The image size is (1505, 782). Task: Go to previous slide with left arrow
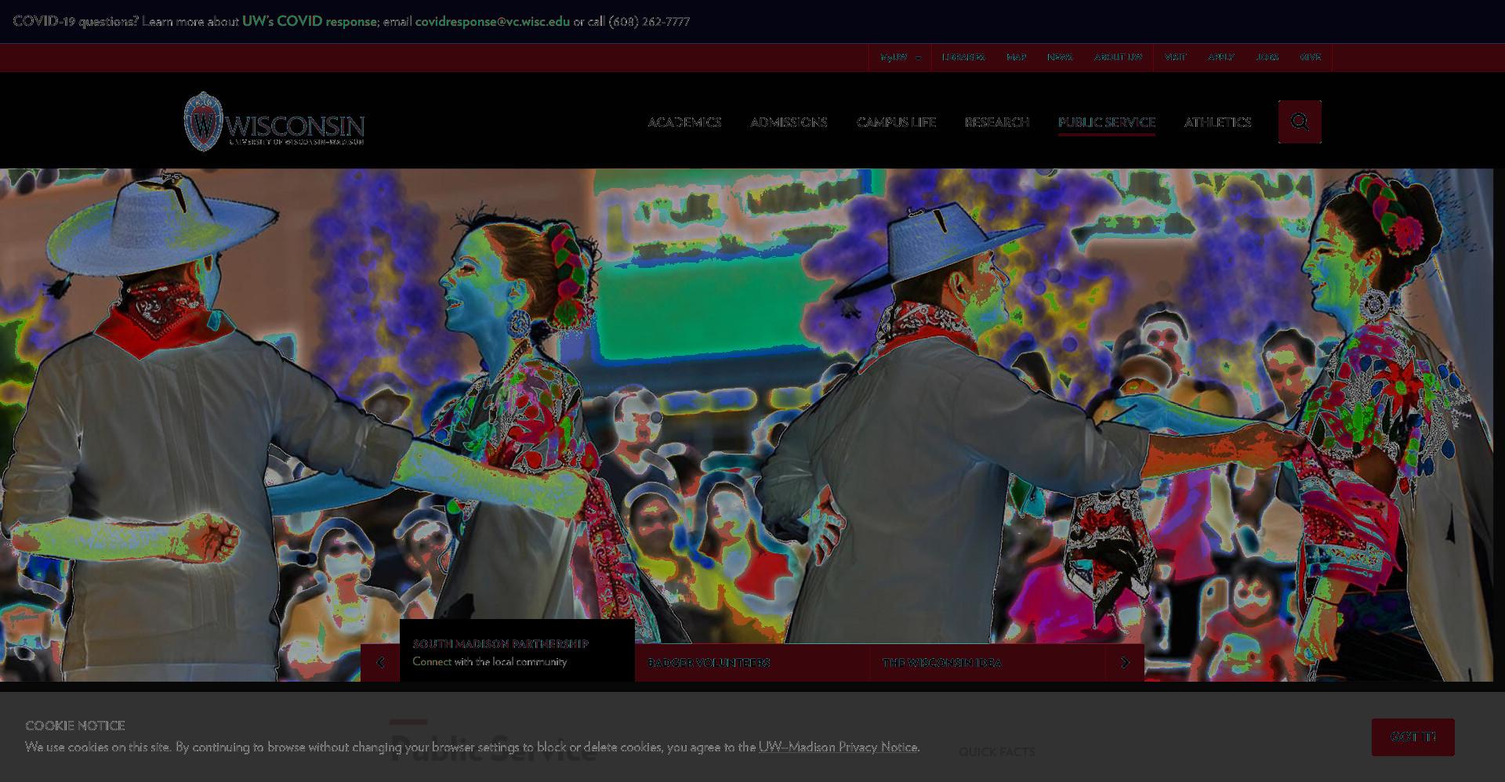click(x=380, y=662)
